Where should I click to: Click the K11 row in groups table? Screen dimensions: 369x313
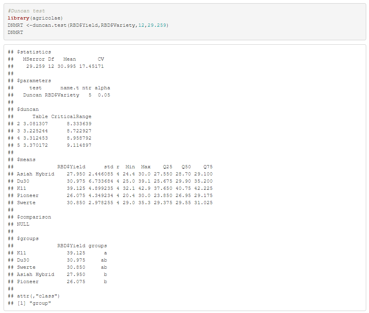point(22,253)
